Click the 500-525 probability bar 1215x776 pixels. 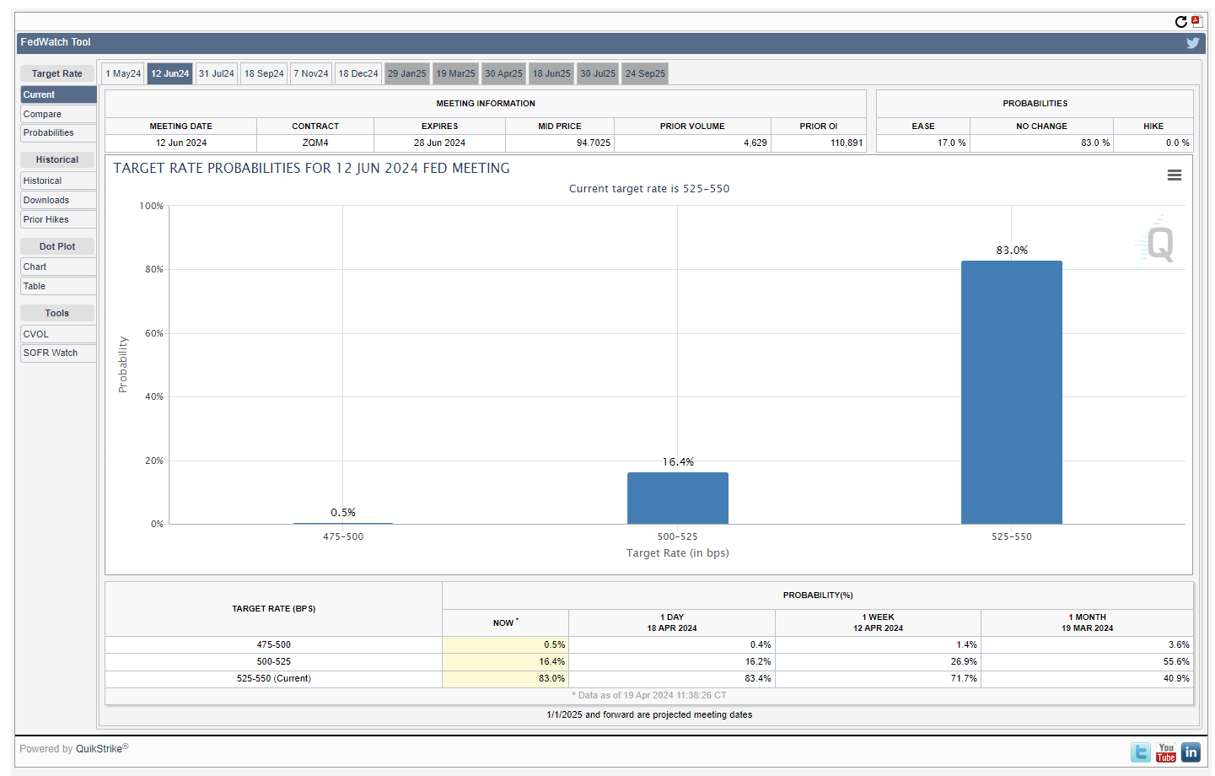677,498
